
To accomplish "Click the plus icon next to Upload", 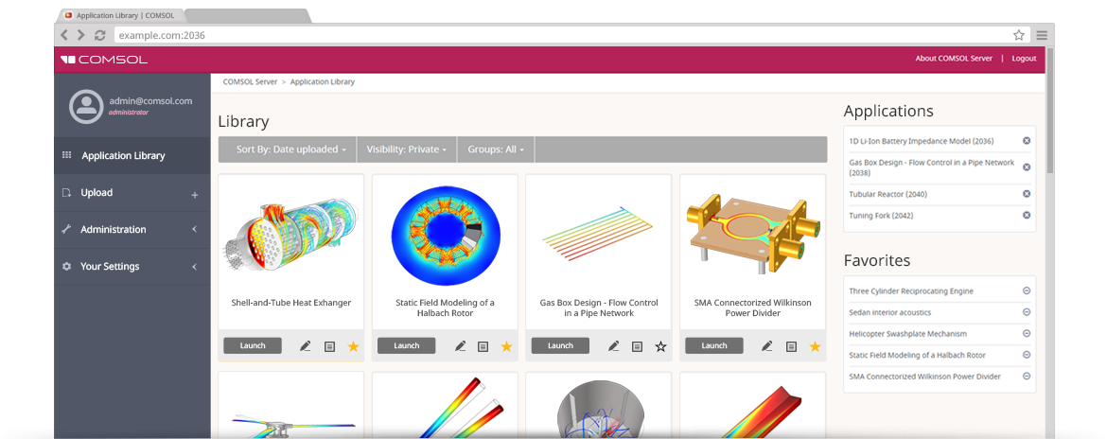I will coord(195,195).
